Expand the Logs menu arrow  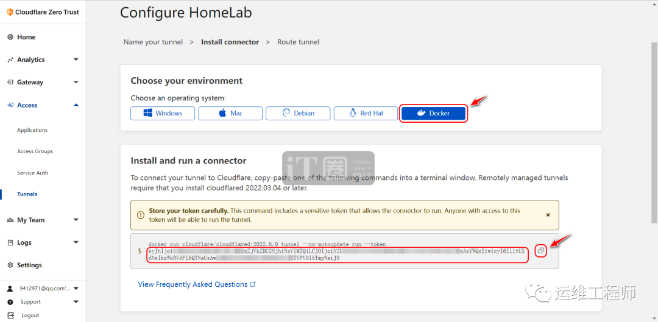[76, 242]
